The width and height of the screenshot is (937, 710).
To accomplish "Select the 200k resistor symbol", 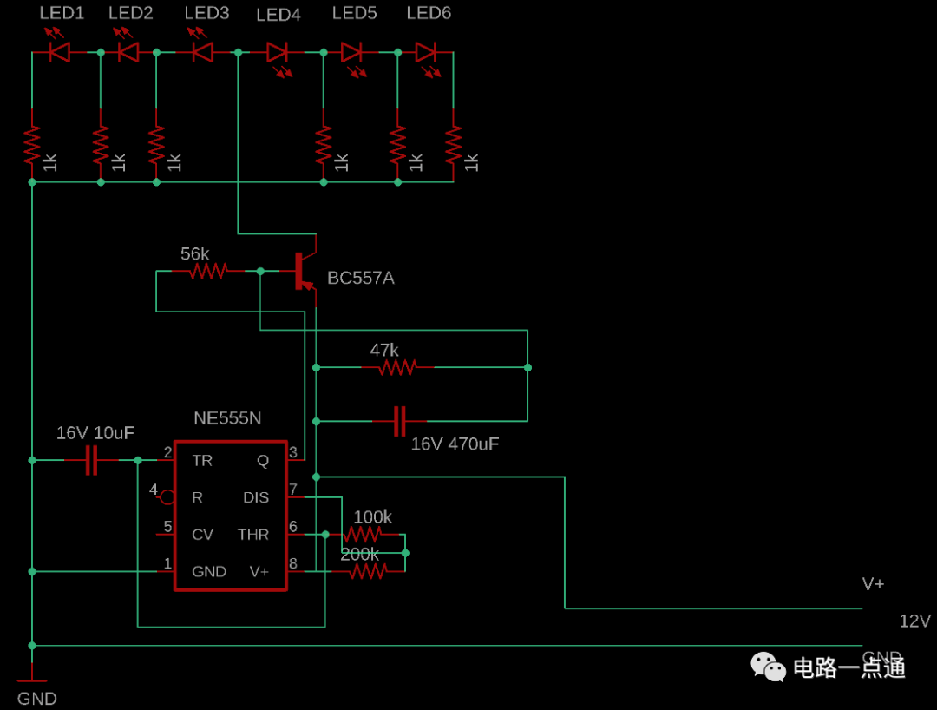I will pyautogui.click(x=368, y=571).
